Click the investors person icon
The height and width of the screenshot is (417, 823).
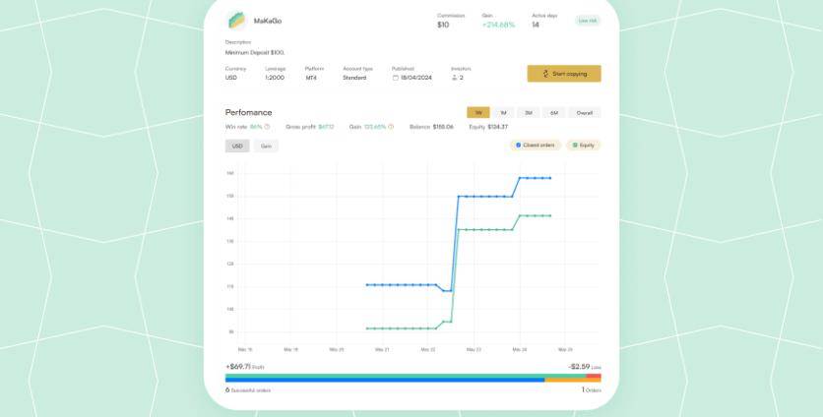click(x=454, y=77)
